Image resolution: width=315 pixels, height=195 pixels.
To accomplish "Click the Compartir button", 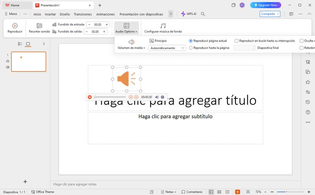I will (270, 14).
